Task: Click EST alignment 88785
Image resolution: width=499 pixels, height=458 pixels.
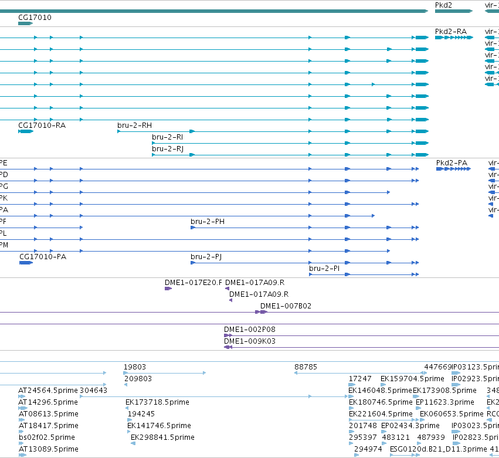Action: pyautogui.click(x=359, y=373)
